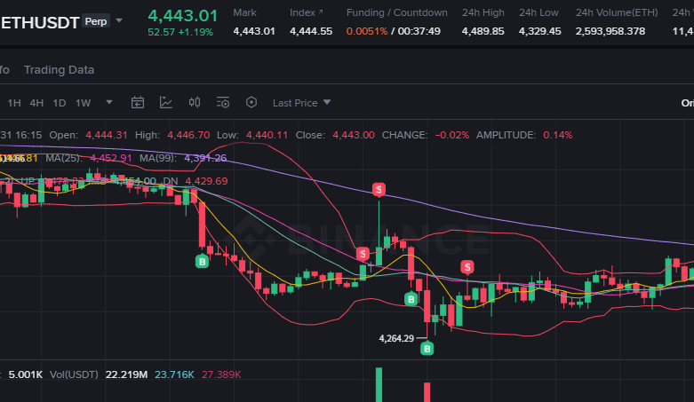Click the 24h High value 4,489.85

click(x=483, y=31)
